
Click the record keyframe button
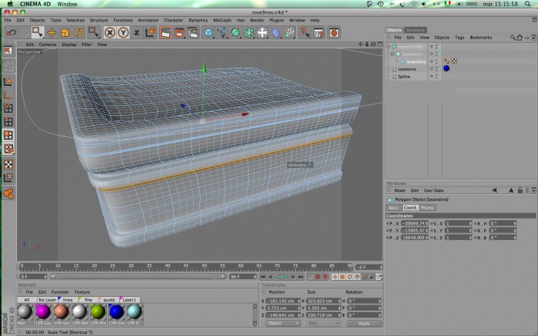(x=317, y=277)
